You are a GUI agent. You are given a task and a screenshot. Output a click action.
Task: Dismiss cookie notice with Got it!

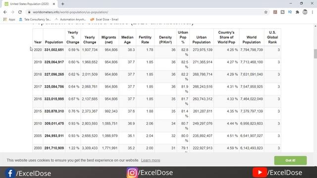click(x=290, y=160)
